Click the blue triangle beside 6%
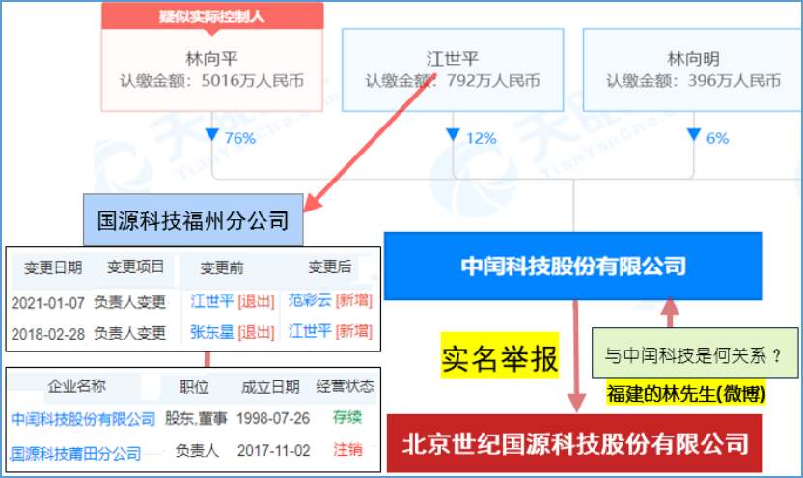803x478 pixels. (693, 135)
